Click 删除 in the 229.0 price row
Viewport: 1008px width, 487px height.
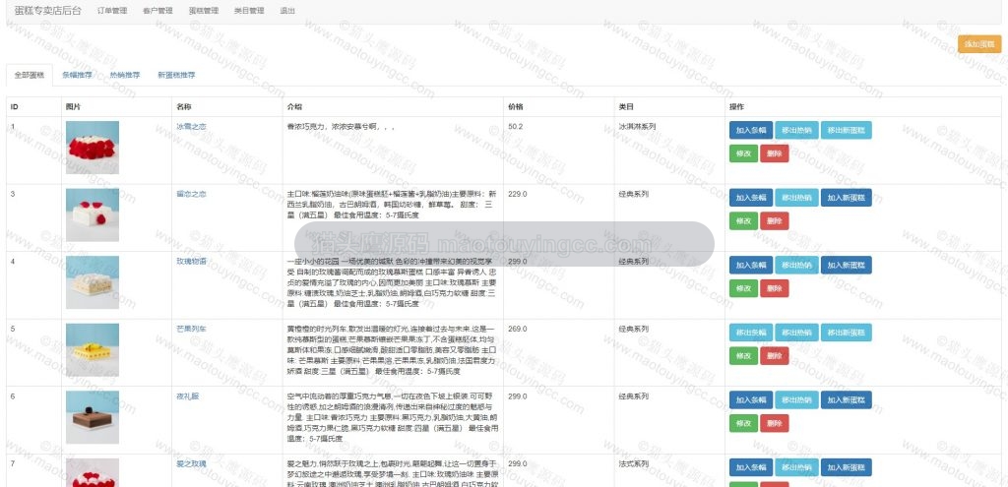tap(774, 221)
